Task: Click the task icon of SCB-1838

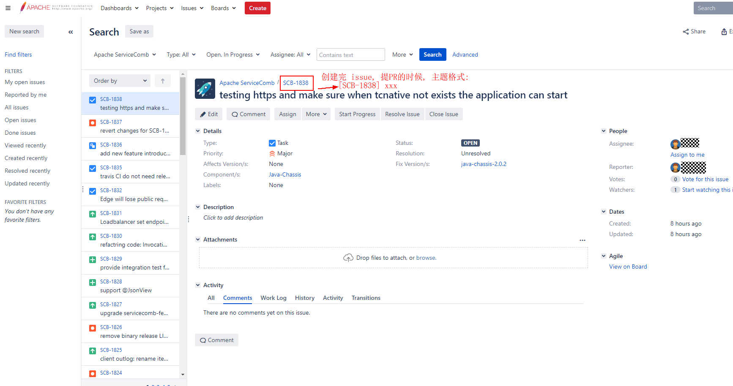Action: pos(93,100)
